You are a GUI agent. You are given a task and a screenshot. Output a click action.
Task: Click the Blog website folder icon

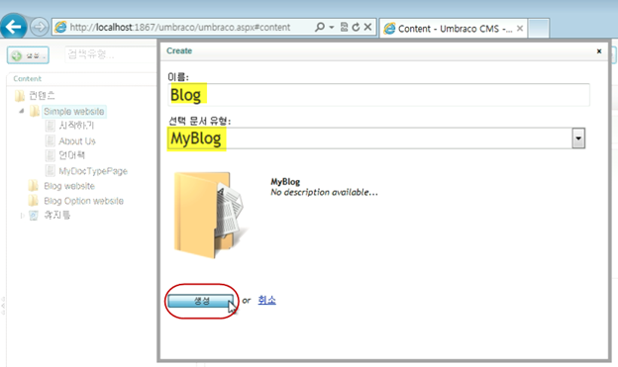pyautogui.click(x=34, y=186)
